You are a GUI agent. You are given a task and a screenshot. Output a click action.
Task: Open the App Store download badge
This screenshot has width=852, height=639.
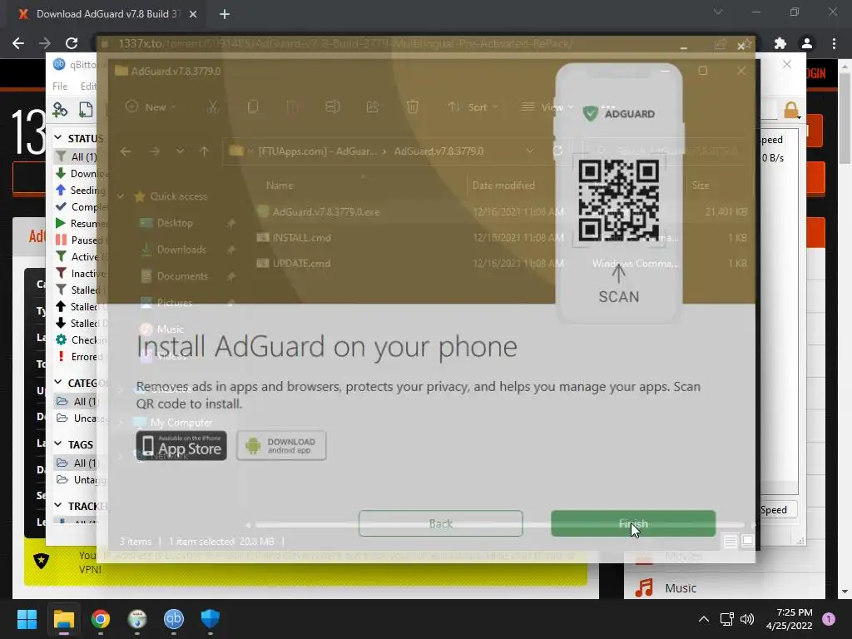coord(181,446)
